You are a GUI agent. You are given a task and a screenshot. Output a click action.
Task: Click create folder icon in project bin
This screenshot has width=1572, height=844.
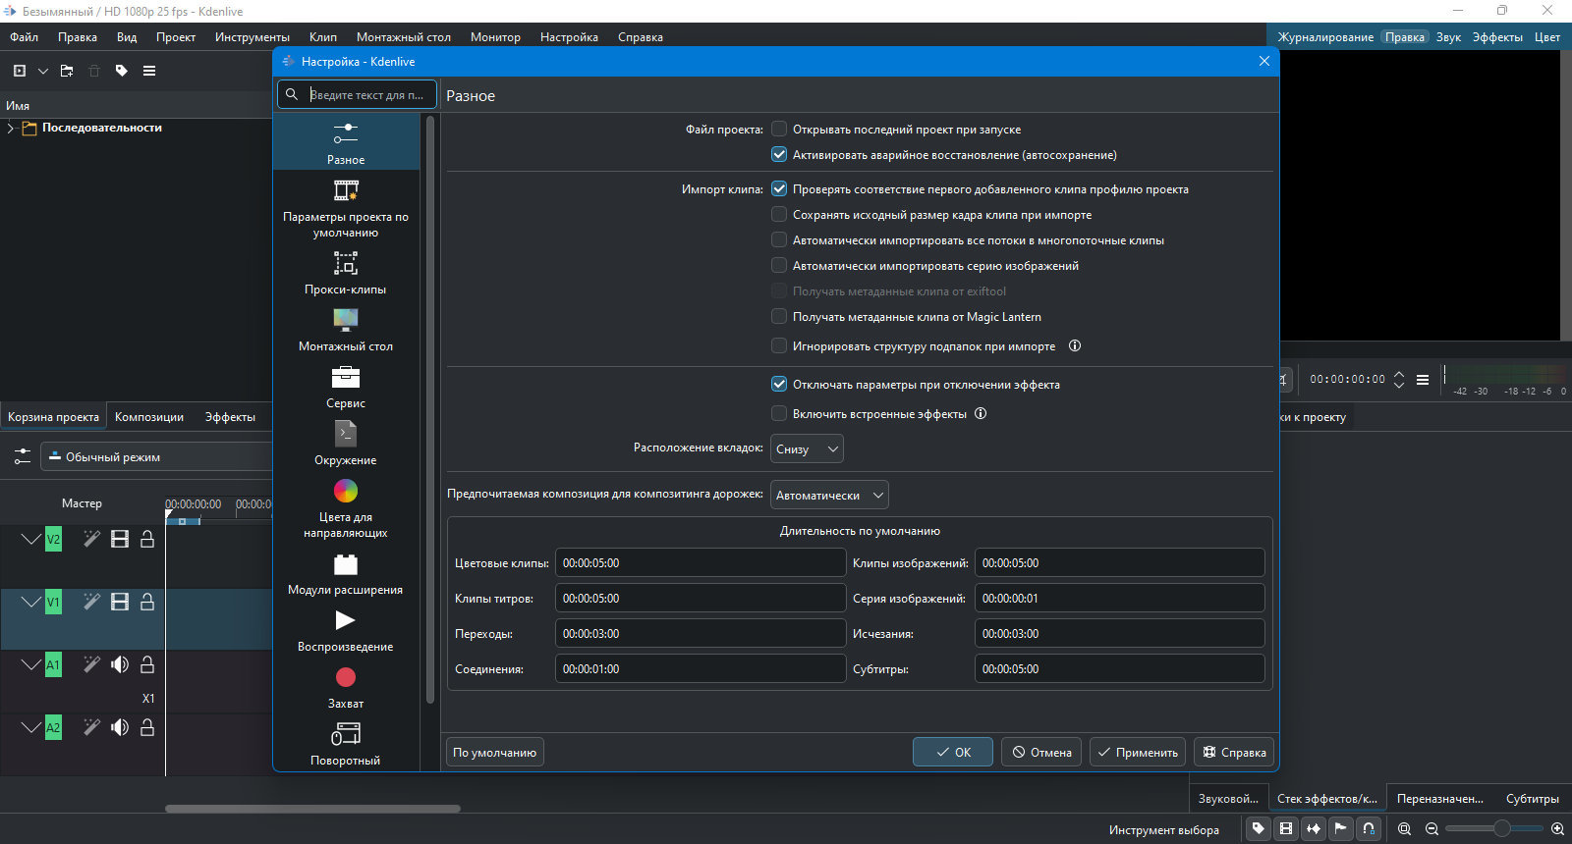[x=67, y=71]
